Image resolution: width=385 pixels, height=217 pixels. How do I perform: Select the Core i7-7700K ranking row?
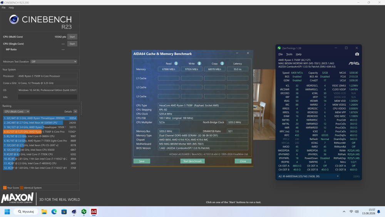point(40,154)
